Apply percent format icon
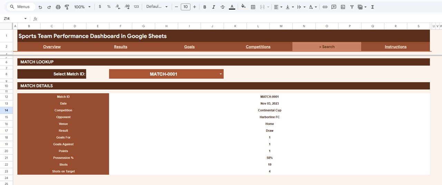The image size is (442, 185). (x=109, y=7)
